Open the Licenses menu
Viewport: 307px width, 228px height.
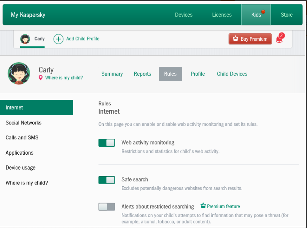pyautogui.click(x=222, y=15)
